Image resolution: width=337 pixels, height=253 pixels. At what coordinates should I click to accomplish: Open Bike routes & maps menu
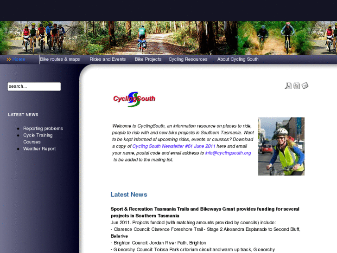60,59
